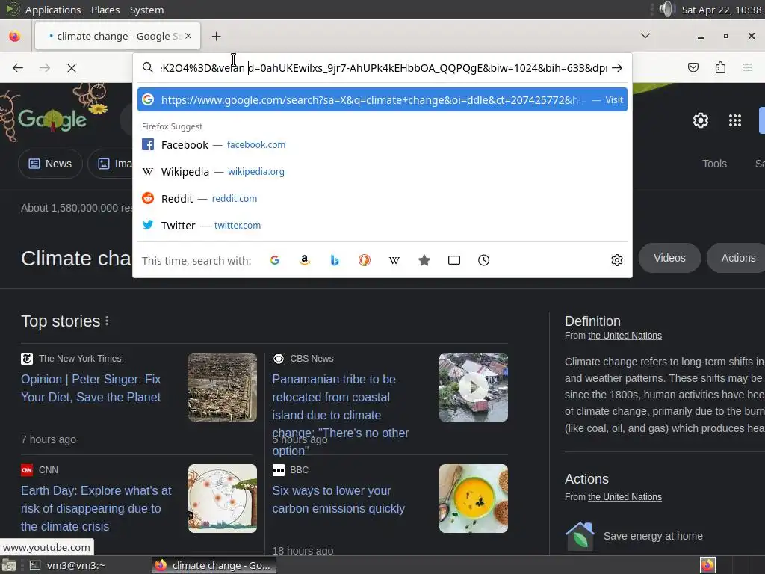Screen dimensions: 765x574
Task: Click the volume speaker icon
Action: point(666,9)
